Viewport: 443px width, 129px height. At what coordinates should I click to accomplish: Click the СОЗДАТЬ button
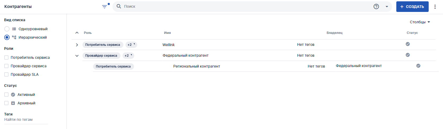tap(412, 7)
